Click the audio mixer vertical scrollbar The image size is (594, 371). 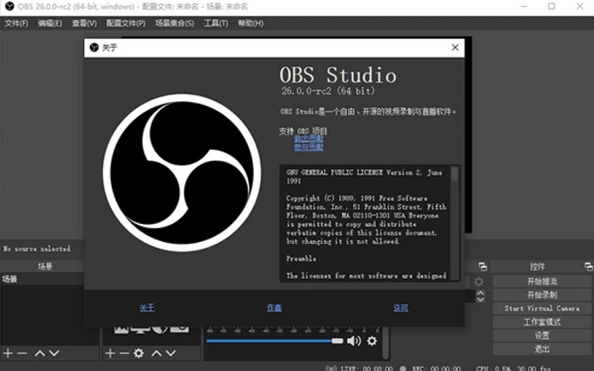point(385,343)
